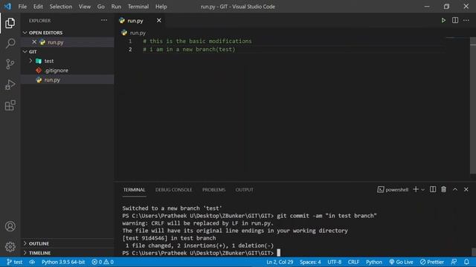The width and height of the screenshot is (476, 267).
Task: Open the Search view in activity bar
Action: (x=10, y=43)
